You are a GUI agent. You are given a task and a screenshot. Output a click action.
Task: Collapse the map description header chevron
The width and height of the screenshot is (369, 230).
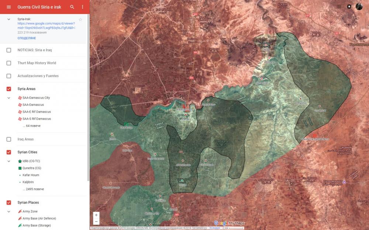[x=9, y=19]
